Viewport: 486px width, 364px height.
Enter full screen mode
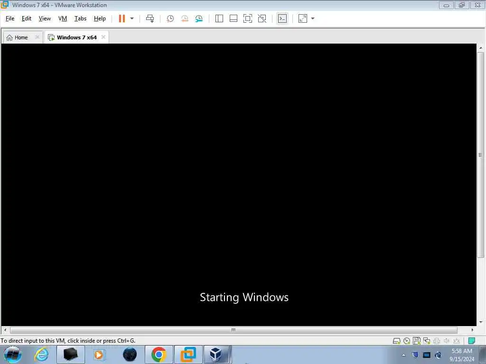click(248, 18)
